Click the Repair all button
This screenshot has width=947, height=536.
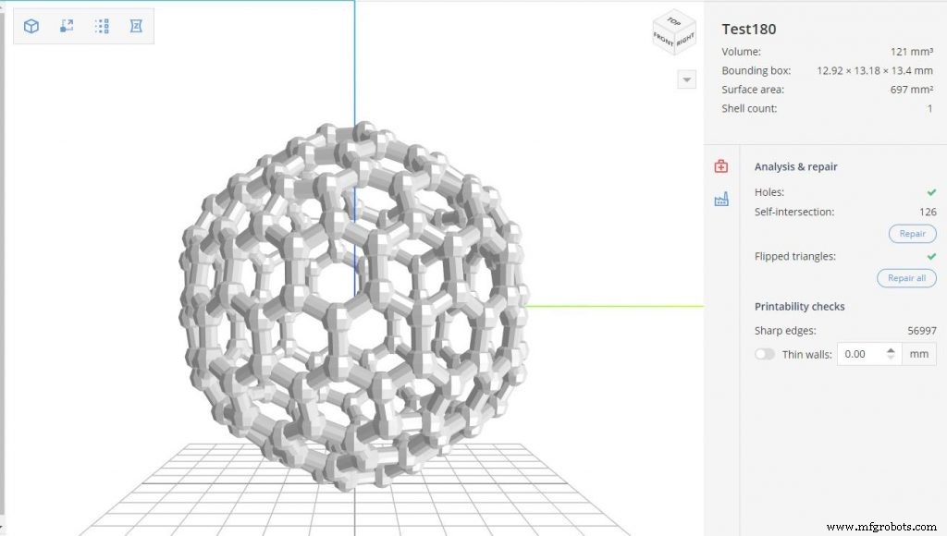pyautogui.click(x=906, y=278)
